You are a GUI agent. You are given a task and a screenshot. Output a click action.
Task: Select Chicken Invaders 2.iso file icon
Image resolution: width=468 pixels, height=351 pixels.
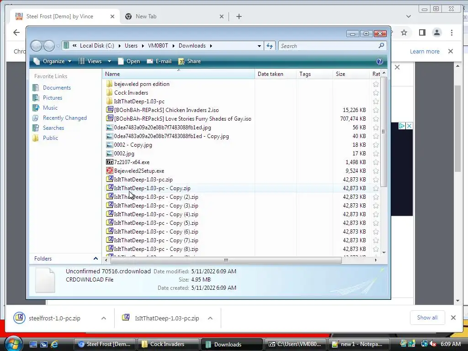(110, 110)
